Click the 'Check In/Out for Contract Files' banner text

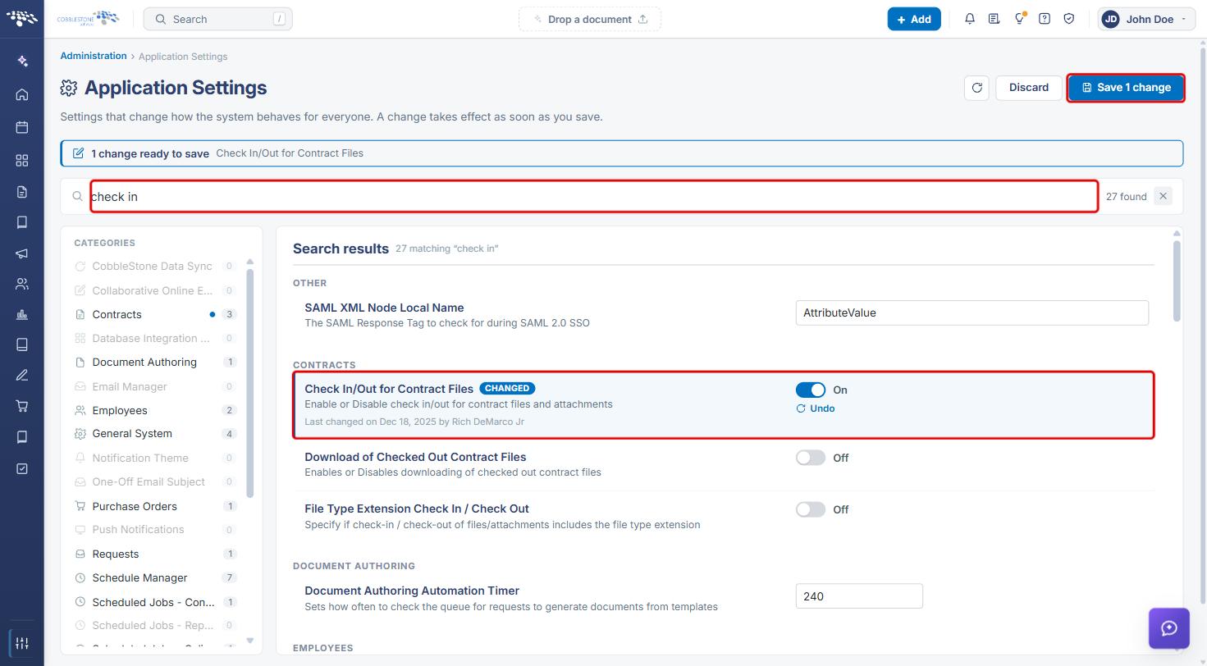pyautogui.click(x=290, y=153)
